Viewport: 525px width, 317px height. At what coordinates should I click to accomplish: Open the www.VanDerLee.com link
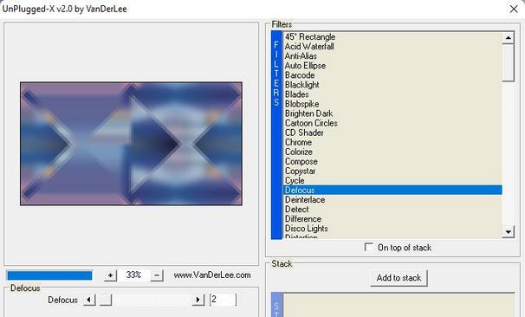212,275
